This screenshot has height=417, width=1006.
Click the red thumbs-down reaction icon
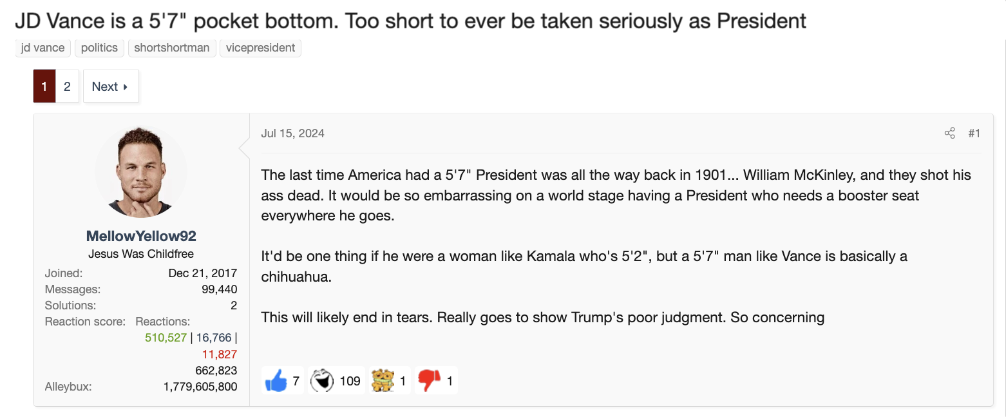point(429,381)
